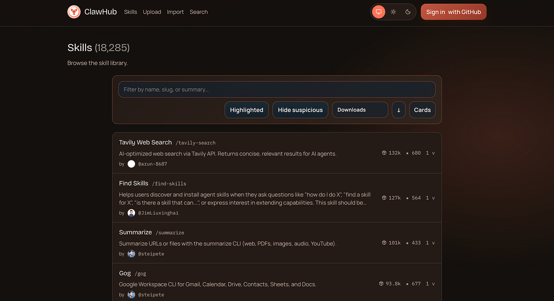Click the sort direction arrow button
Screen dimensions: 554x301
(x=399, y=110)
